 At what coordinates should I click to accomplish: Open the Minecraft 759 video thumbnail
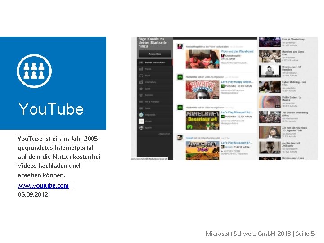coord(202,150)
